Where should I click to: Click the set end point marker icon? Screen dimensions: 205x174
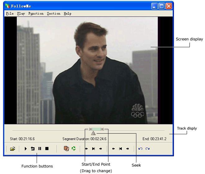pos(121,149)
